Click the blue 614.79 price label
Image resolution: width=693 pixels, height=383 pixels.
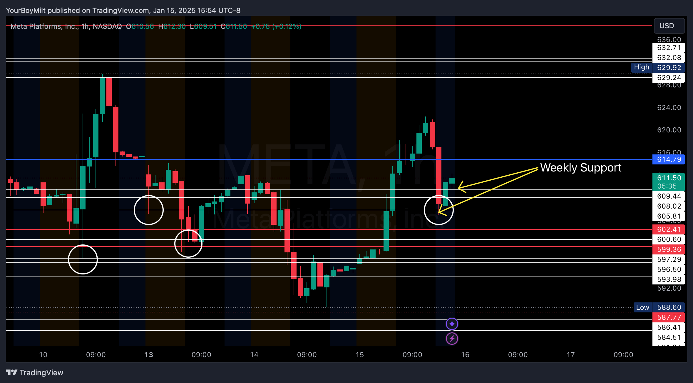coord(669,159)
